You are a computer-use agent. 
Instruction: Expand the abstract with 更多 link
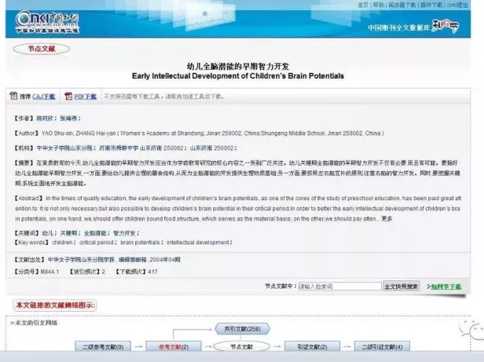pos(387,218)
